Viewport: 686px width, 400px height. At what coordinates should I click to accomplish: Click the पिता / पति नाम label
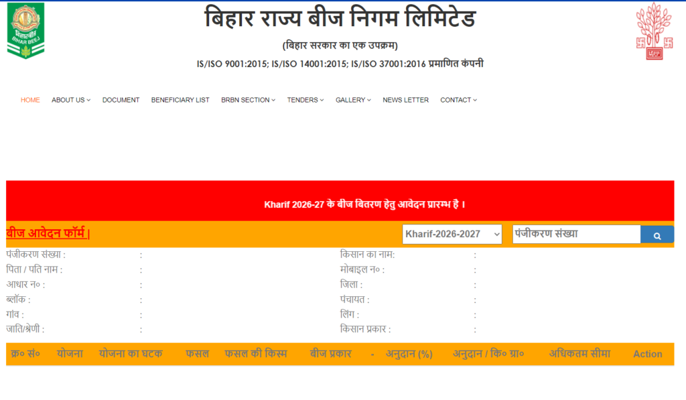pyautogui.click(x=34, y=269)
